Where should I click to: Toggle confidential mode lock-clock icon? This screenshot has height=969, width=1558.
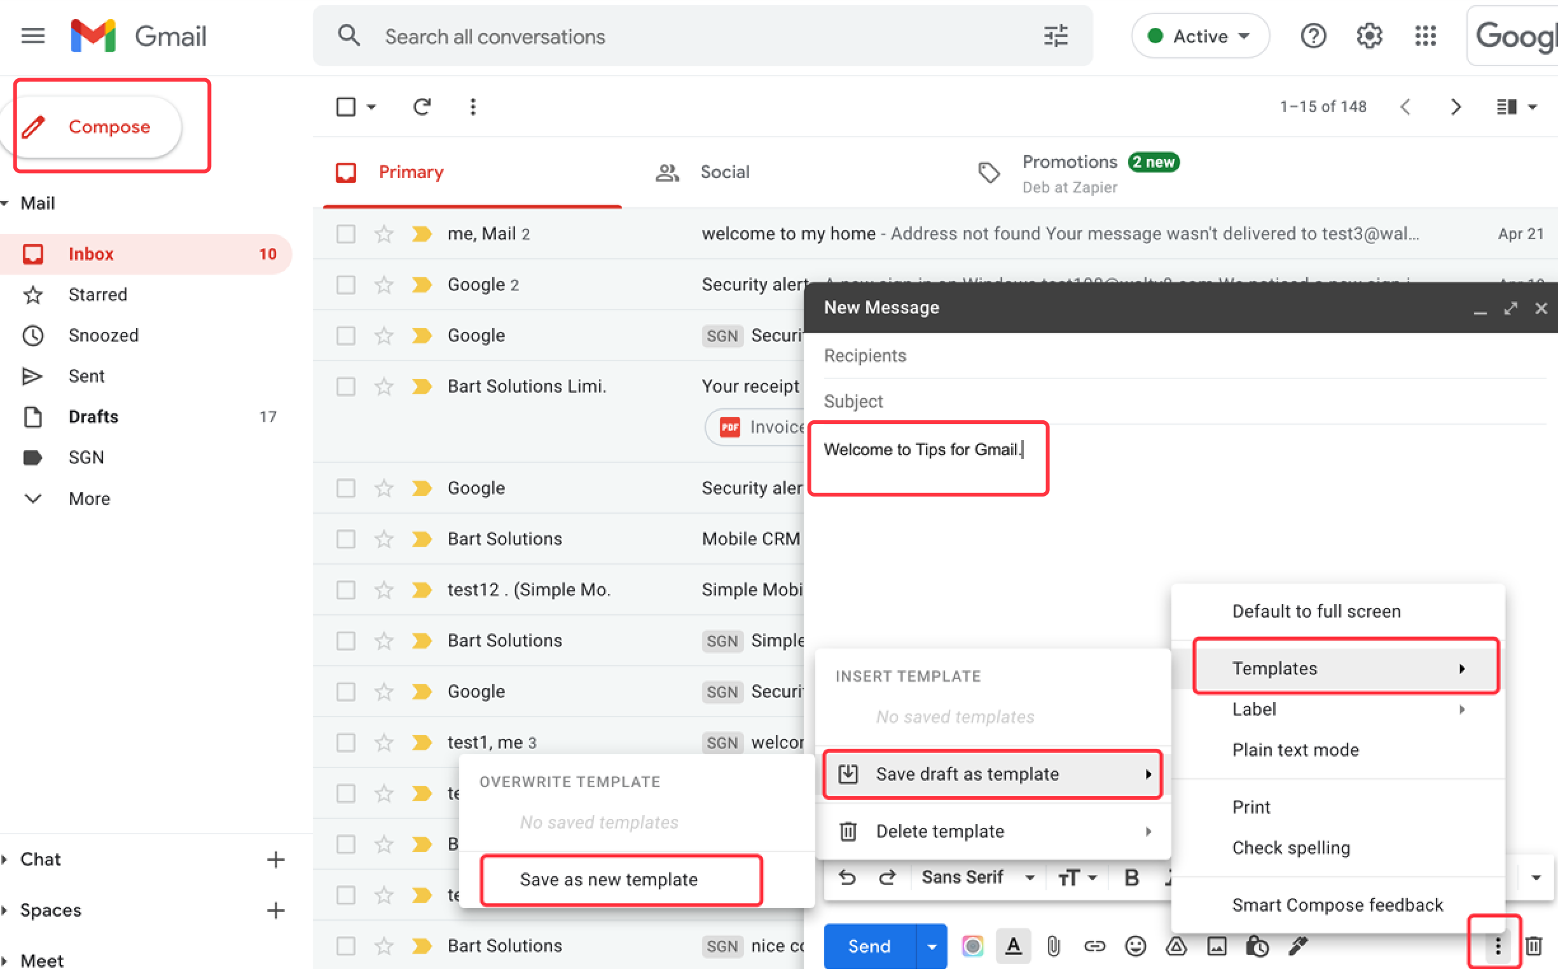click(1257, 945)
